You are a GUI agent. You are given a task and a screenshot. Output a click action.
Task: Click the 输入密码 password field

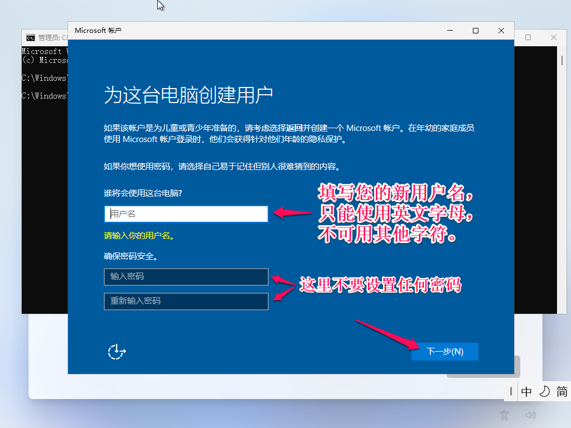[x=186, y=277]
